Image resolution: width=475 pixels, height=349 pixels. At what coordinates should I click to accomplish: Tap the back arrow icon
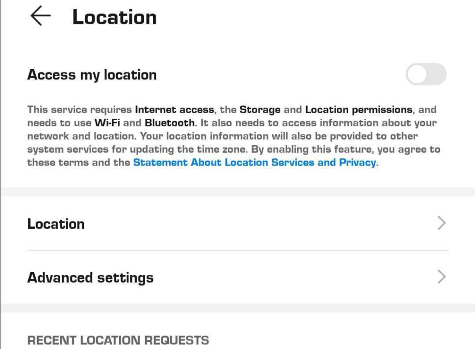(x=40, y=17)
